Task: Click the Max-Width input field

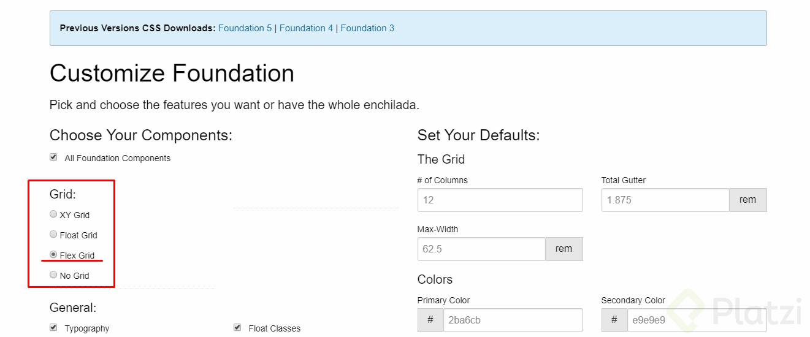Action: pyautogui.click(x=481, y=249)
